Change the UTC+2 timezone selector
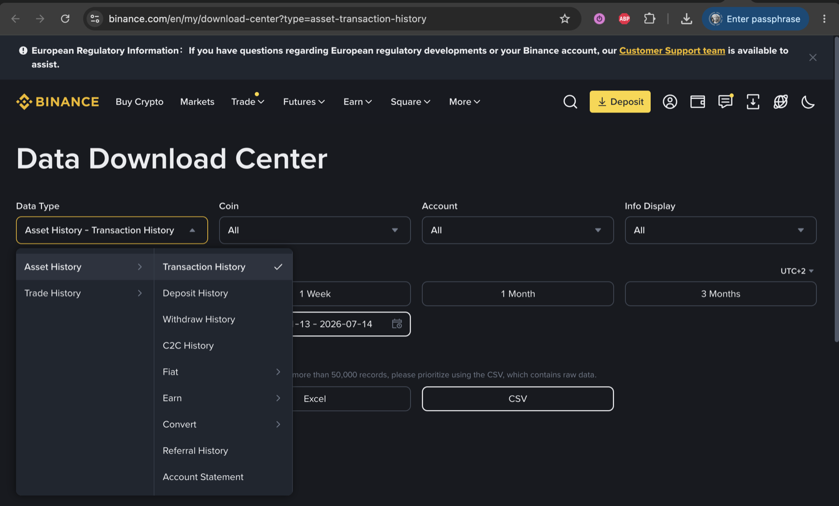 pos(797,271)
